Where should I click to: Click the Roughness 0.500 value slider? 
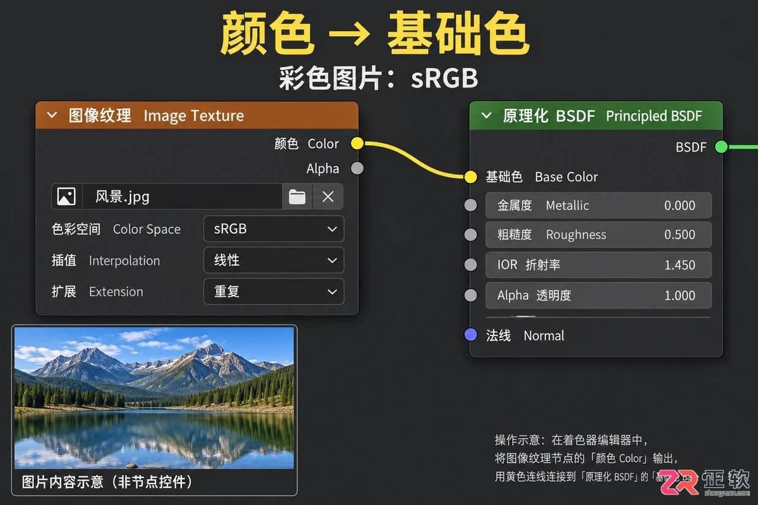[x=599, y=234]
